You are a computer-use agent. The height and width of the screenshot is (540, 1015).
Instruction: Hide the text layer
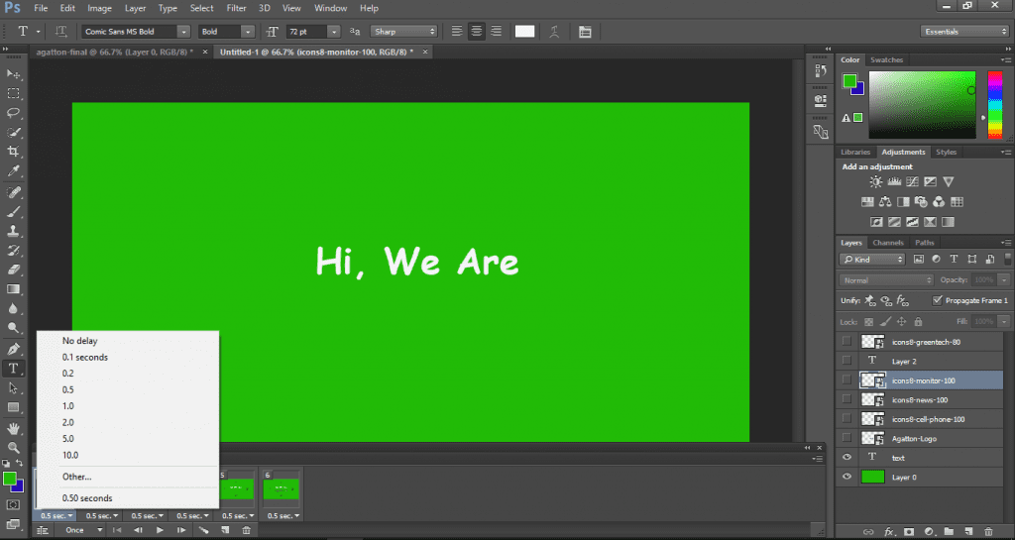pyautogui.click(x=846, y=458)
